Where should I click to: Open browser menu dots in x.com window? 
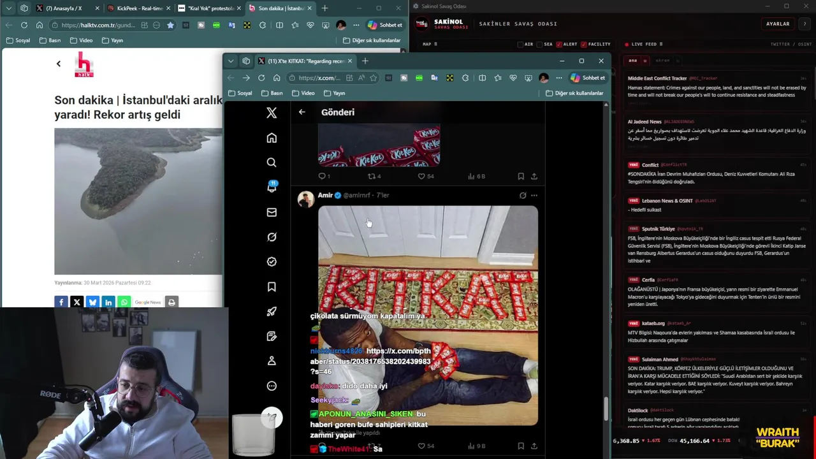pos(559,78)
